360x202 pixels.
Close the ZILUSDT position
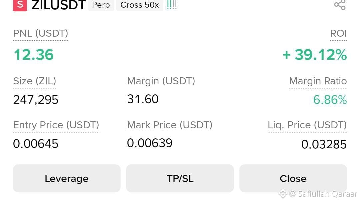point(293,178)
